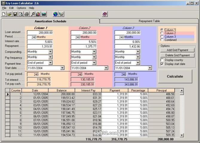Open Column 3 Start date dropdown
The width and height of the screenshot is (200, 143).
150,68
